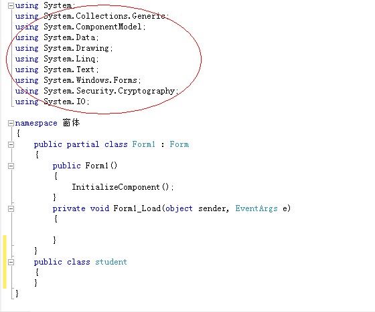This screenshot has height=312, width=375.
Task: Collapse the Form1 partial class region
Action: [11, 144]
